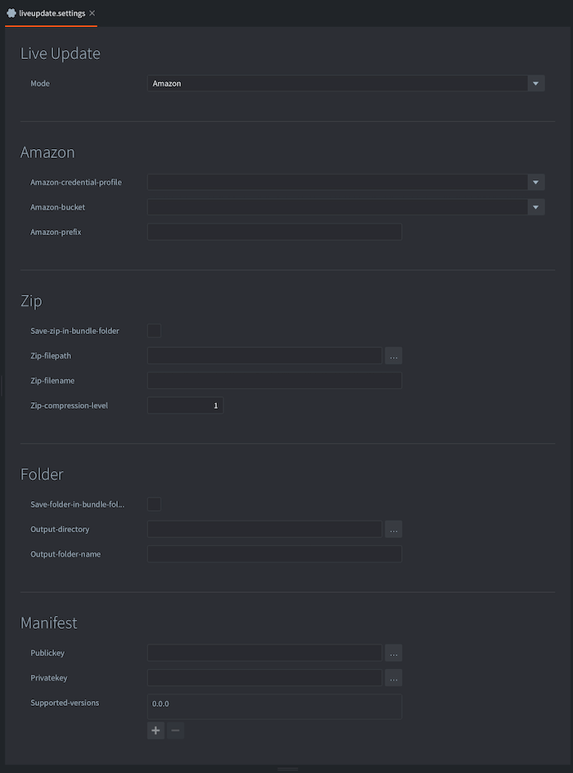Image resolution: width=573 pixels, height=773 pixels.
Task: Close the liveupdate.settings tab
Action: (92, 14)
